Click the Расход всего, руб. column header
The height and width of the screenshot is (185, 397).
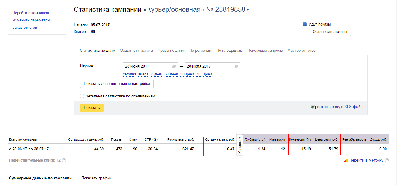pos(181,140)
